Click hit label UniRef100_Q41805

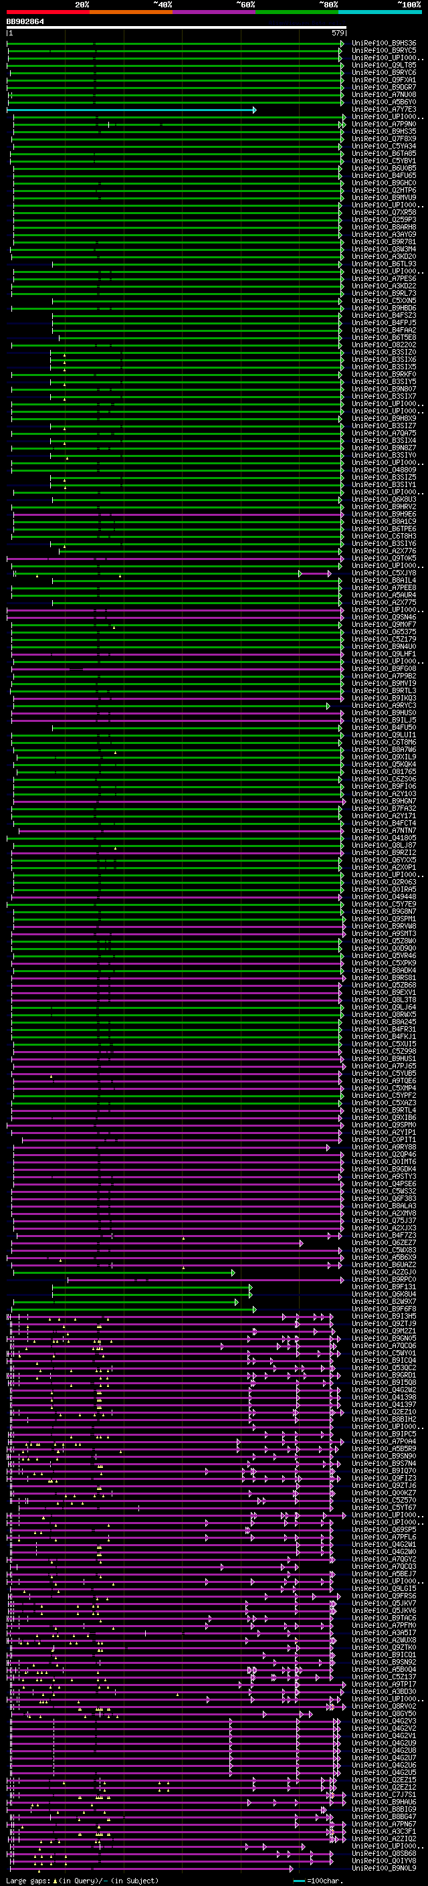384,838
